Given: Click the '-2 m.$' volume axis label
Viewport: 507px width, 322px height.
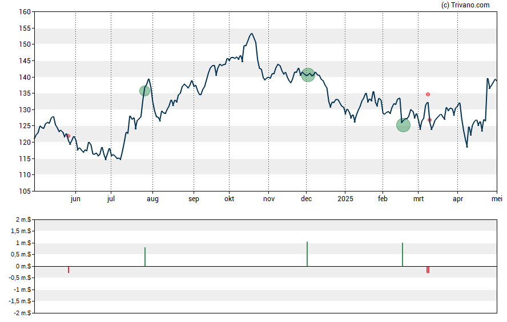Looking at the screenshot, I should coord(22,313).
